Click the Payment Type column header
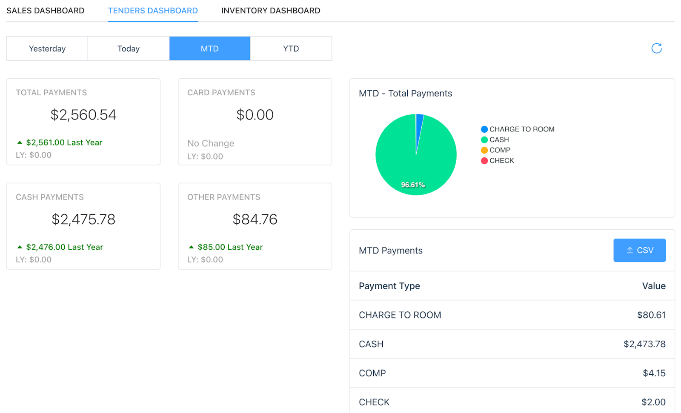The height and width of the screenshot is (413, 681). pos(389,286)
